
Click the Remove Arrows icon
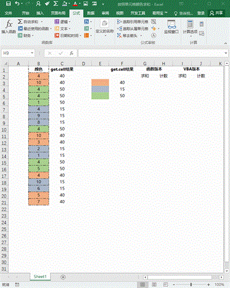119,36
